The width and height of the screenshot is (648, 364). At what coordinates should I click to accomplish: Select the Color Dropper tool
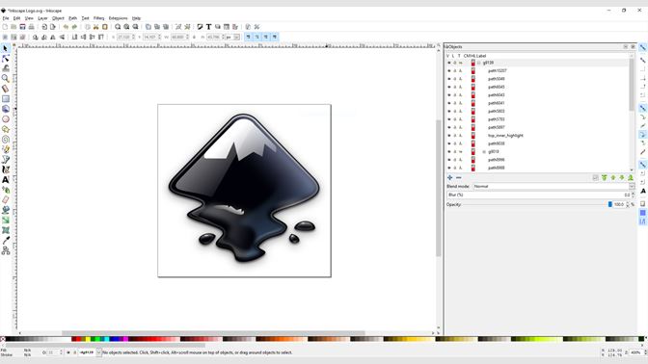coord(6,240)
